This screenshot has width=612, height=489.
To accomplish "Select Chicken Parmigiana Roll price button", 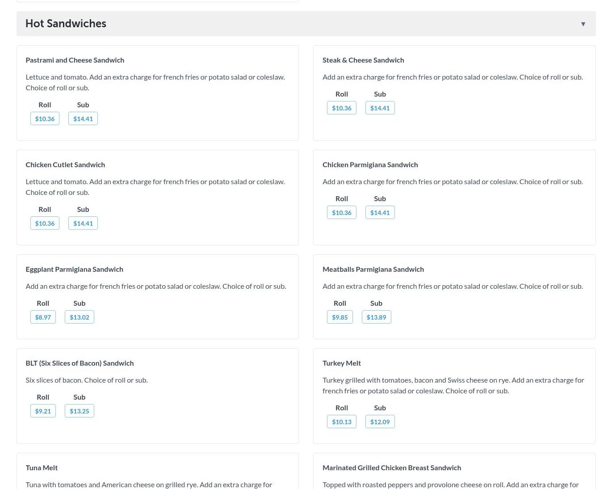I will (342, 213).
